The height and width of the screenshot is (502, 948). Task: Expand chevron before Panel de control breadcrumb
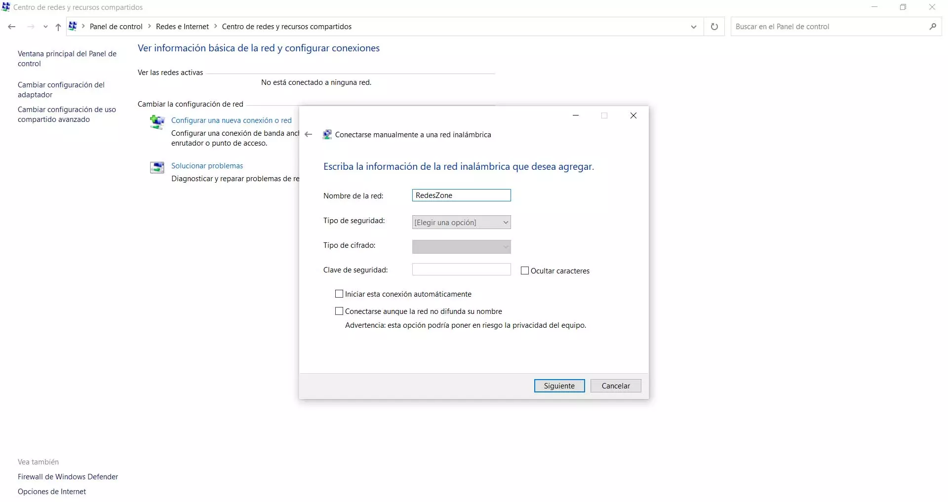tap(83, 26)
